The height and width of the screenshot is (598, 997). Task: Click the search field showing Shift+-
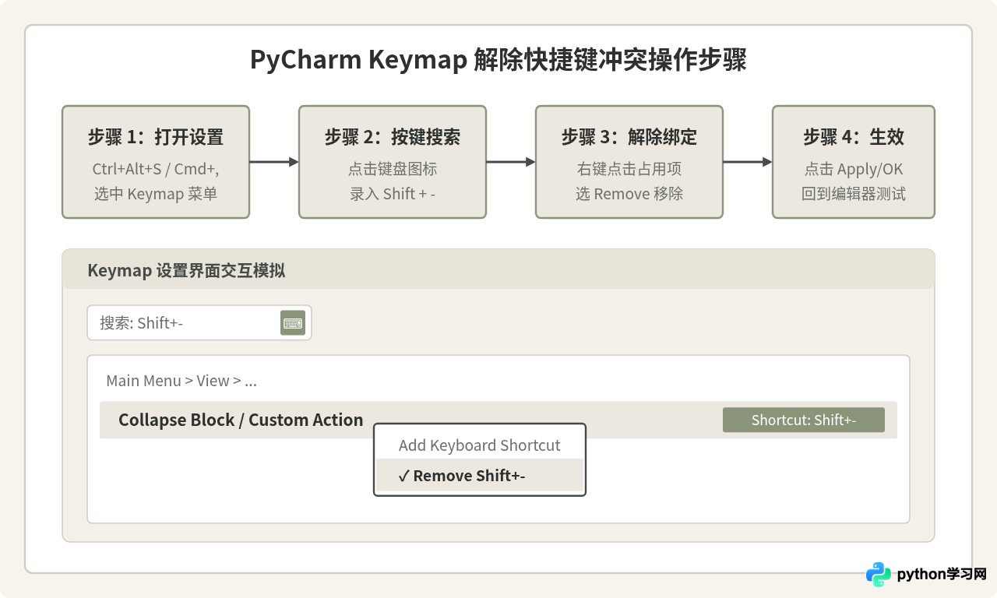point(199,322)
